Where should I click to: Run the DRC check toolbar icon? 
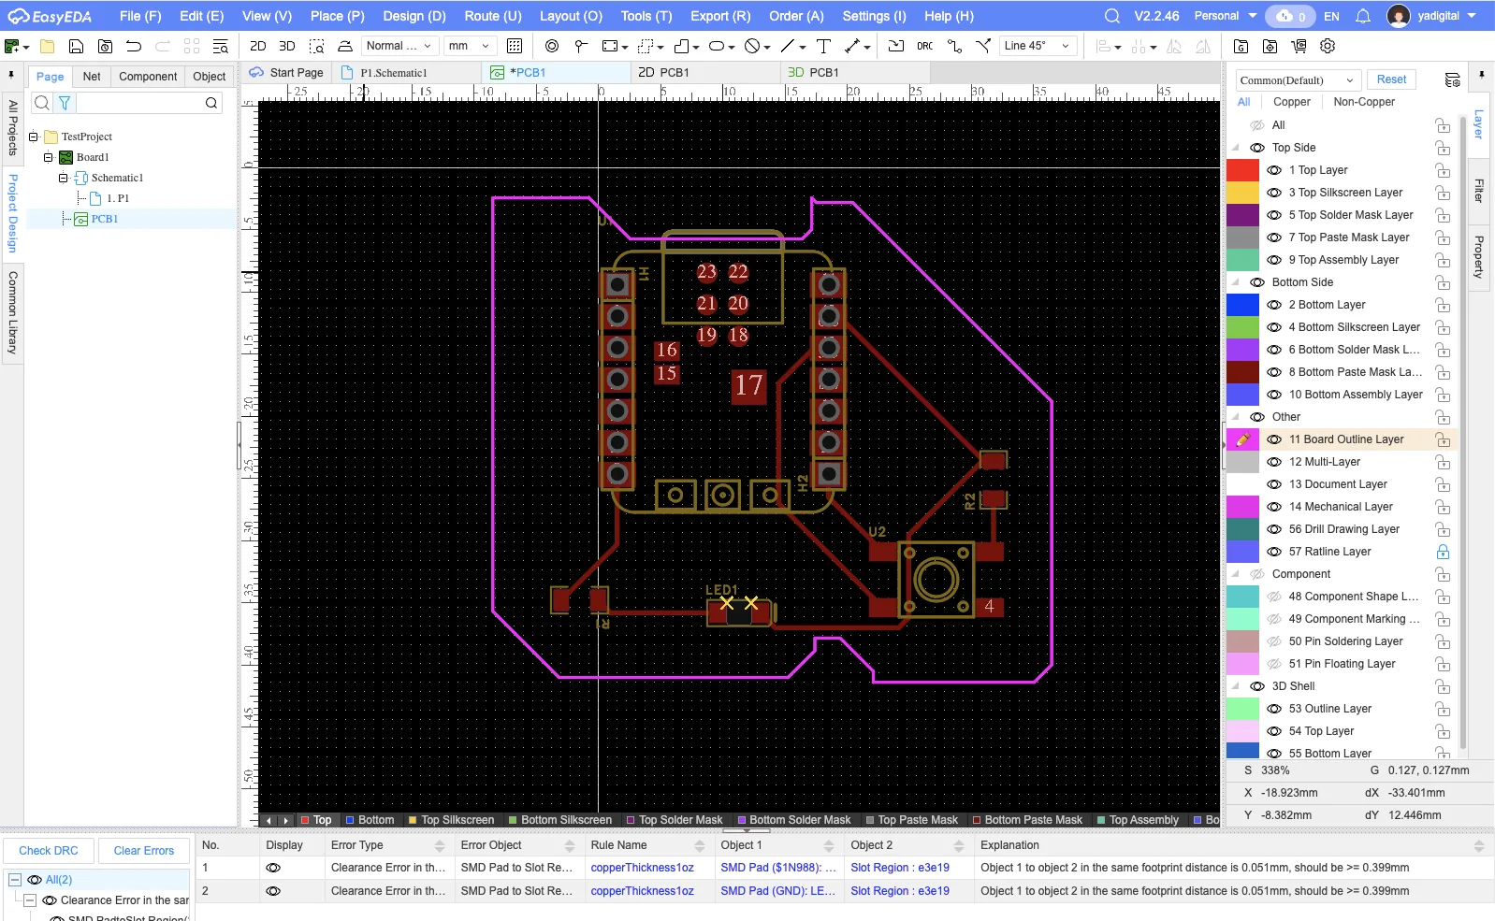[x=924, y=46]
